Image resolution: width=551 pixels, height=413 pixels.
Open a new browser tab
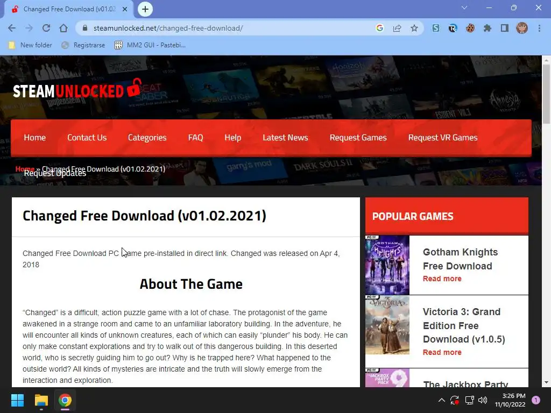pos(145,9)
